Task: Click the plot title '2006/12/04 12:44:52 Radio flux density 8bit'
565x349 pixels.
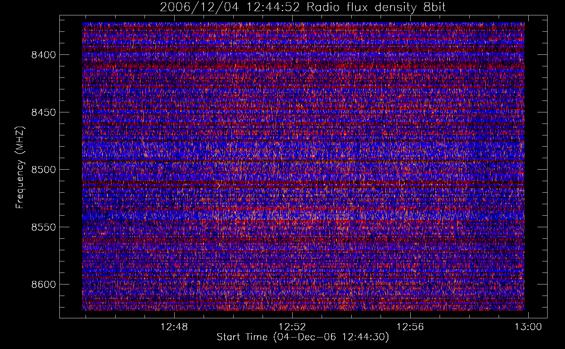Action: click(x=303, y=7)
